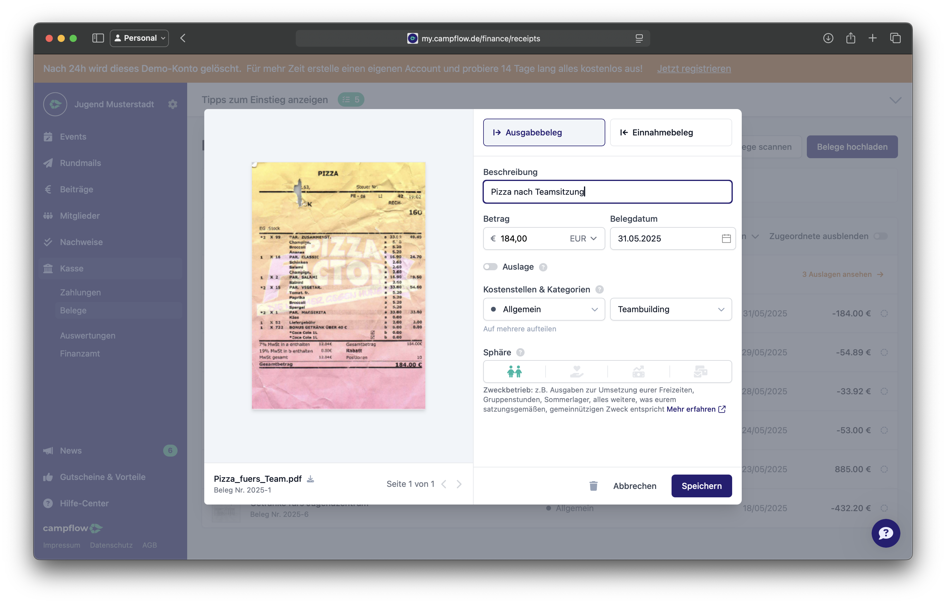This screenshot has height=604, width=946.
Task: Click Belege hochladen button
Action: pos(852,147)
